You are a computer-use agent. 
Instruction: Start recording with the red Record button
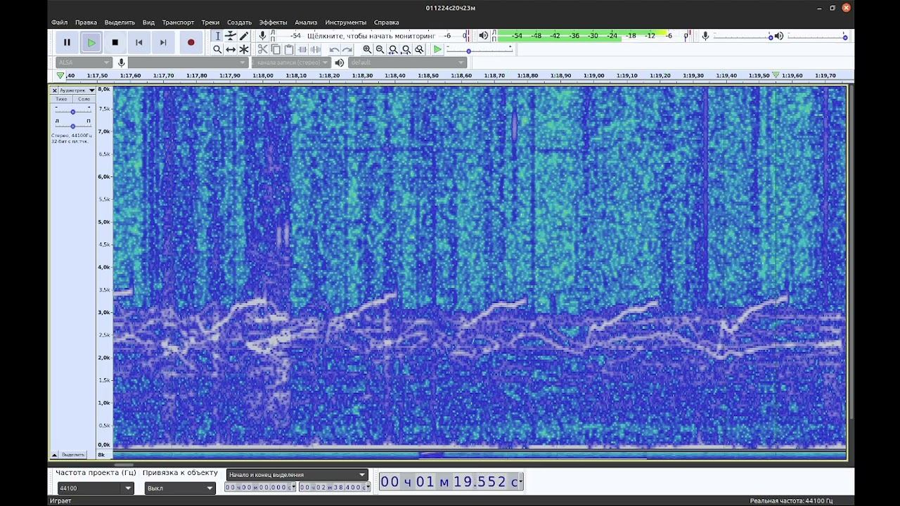(x=191, y=42)
